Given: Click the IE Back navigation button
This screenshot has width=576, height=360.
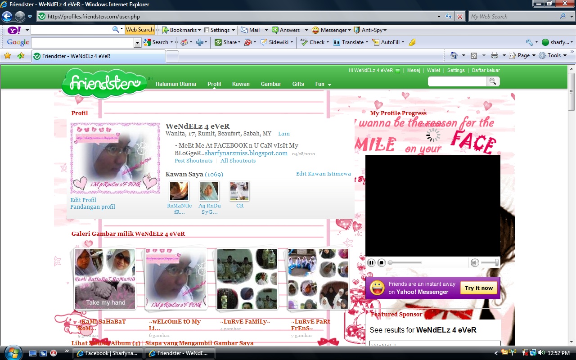Looking at the screenshot, I should (x=7, y=17).
